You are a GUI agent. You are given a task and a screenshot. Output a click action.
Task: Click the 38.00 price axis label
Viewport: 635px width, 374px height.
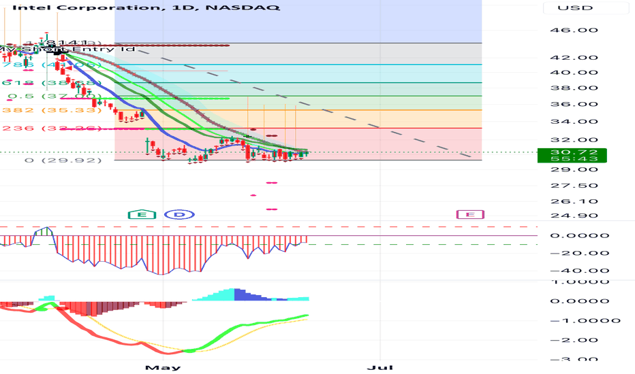(574, 88)
